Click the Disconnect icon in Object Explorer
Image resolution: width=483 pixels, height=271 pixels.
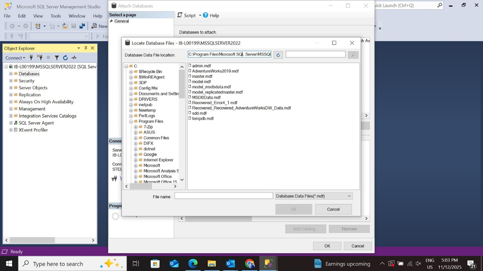pos(40,58)
